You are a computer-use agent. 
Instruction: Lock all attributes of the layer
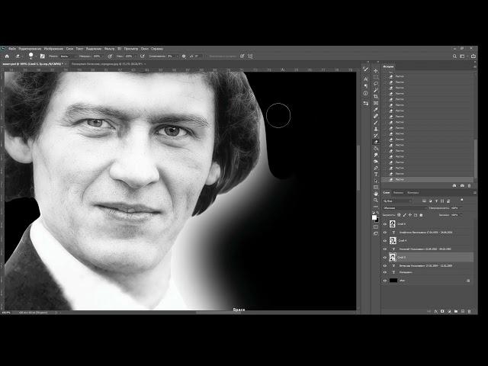(x=421, y=215)
